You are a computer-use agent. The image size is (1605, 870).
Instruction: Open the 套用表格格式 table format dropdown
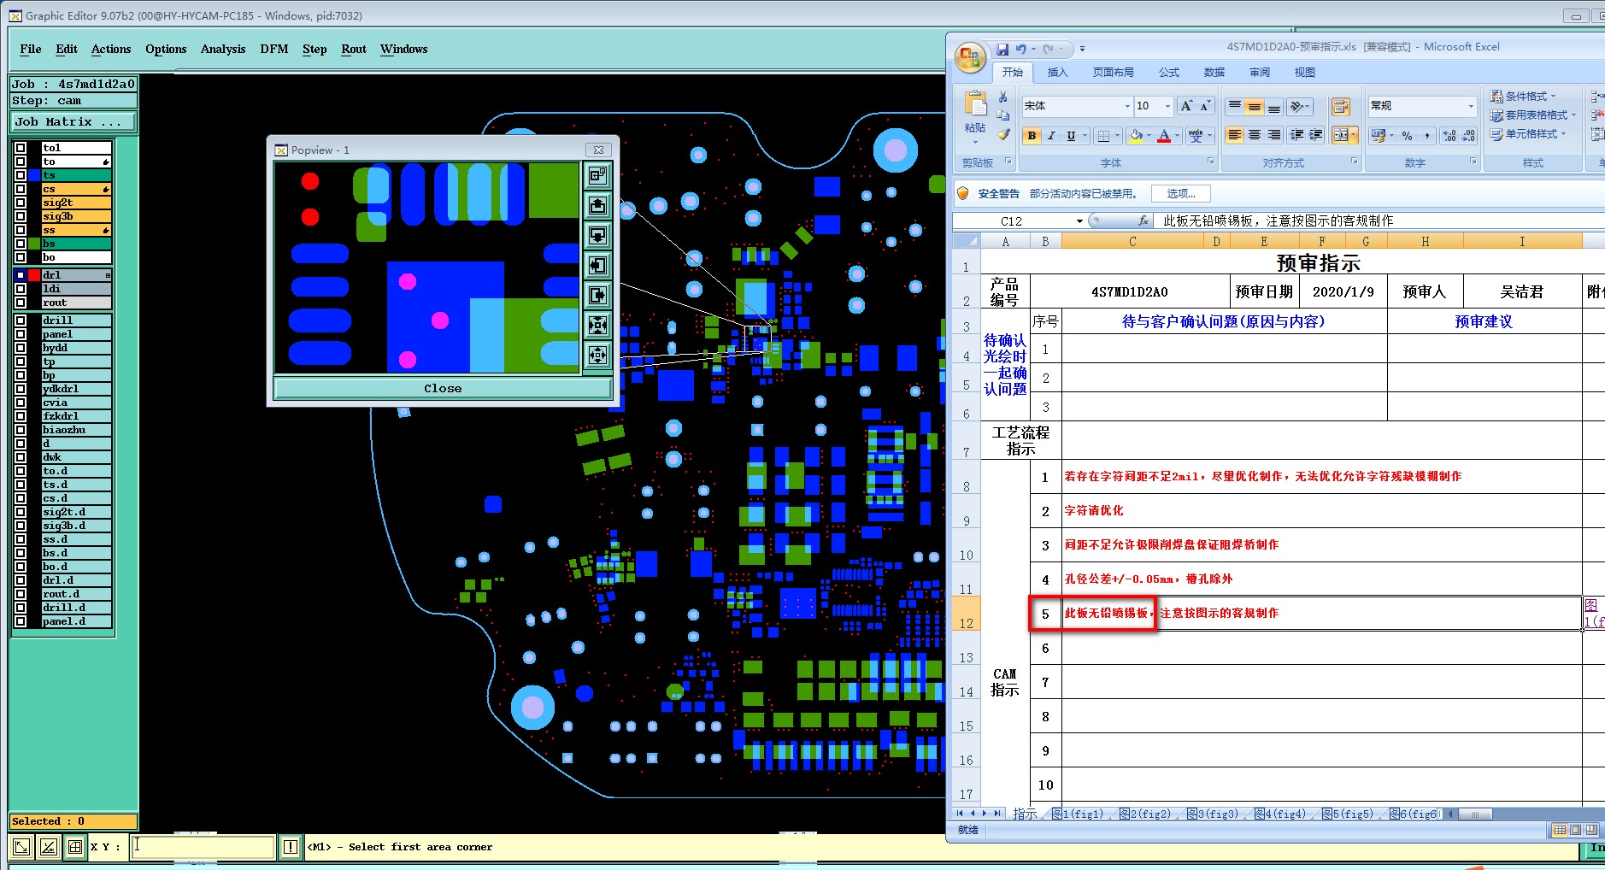point(1532,115)
